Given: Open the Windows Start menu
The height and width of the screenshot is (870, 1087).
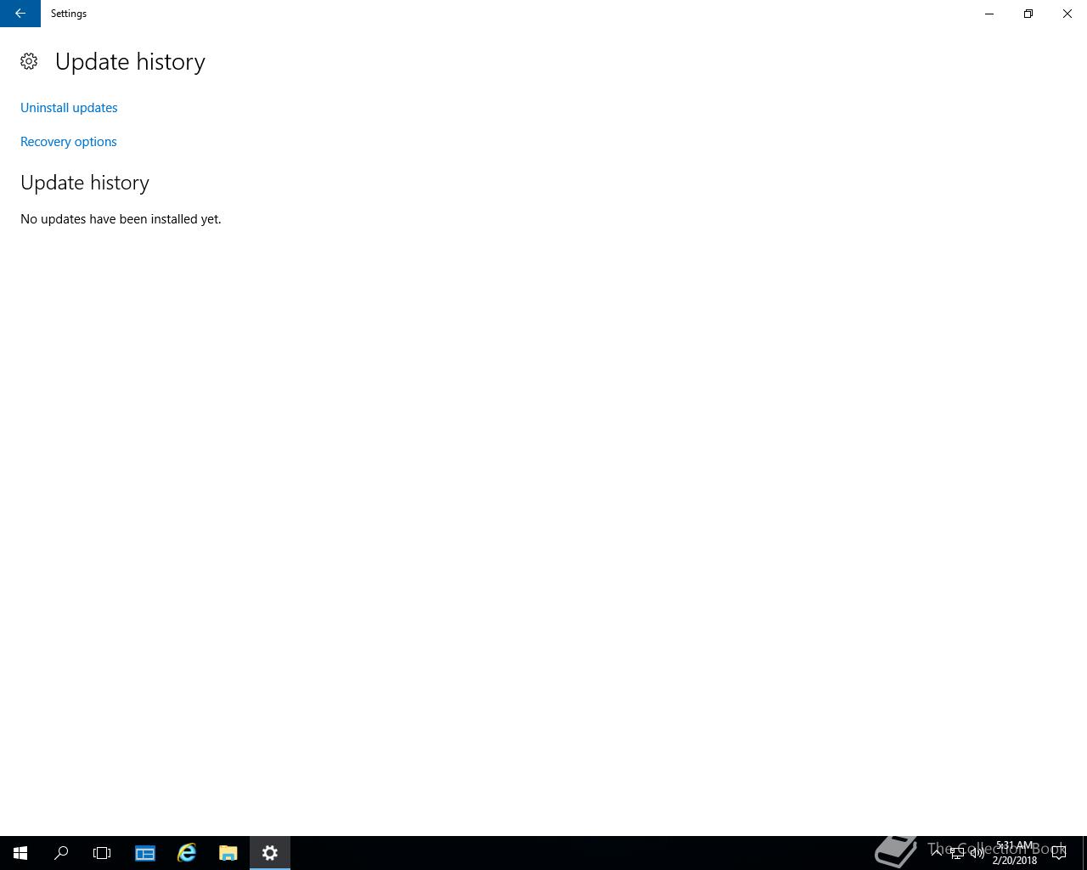Looking at the screenshot, I should (x=20, y=853).
